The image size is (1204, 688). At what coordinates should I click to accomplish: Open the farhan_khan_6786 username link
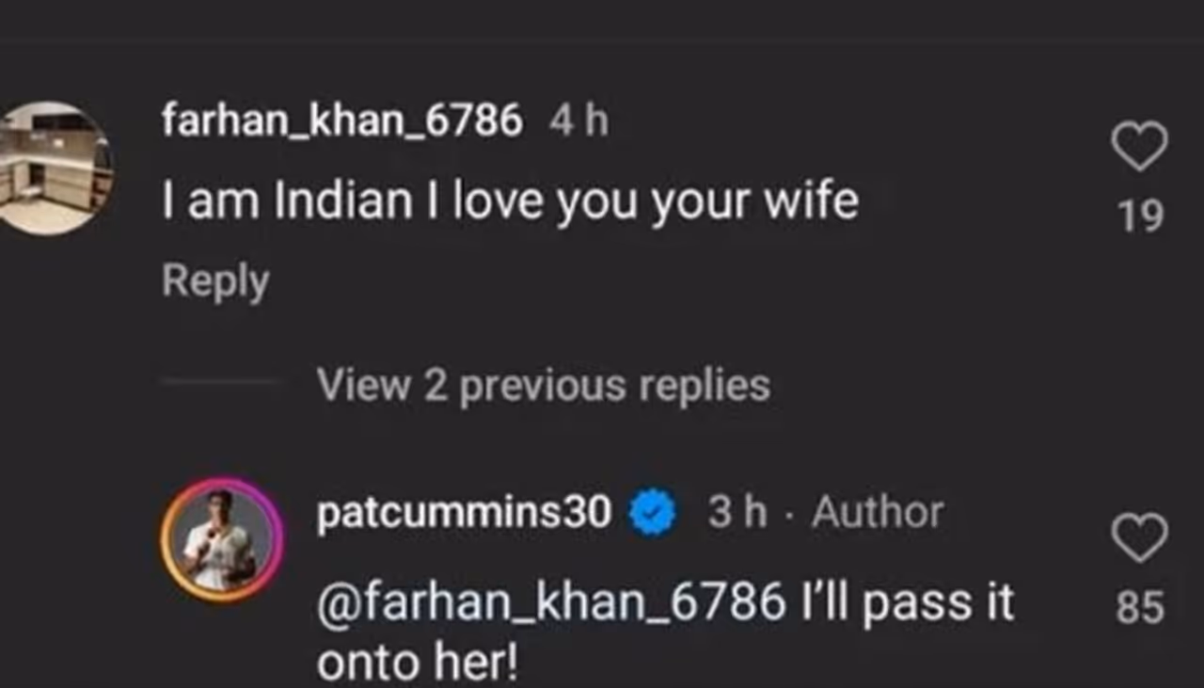coord(341,121)
